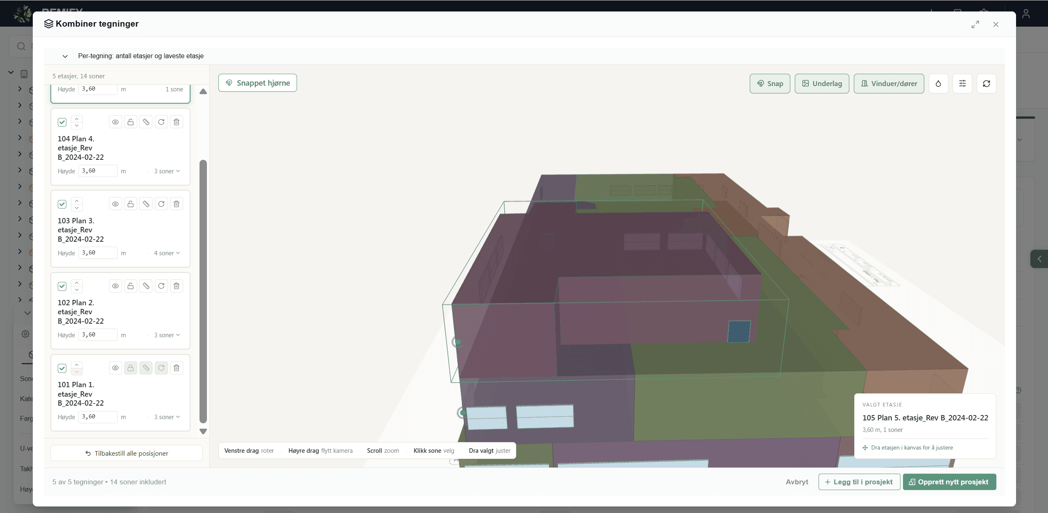This screenshot has height=513, width=1048.
Task: Reset rotation of 104 Plan 4. etasje
Action: (161, 122)
